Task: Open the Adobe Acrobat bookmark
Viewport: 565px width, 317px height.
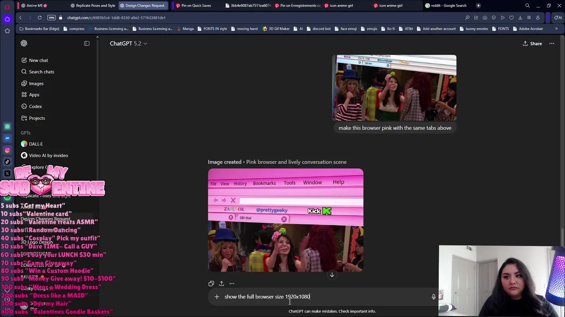Action: pos(527,29)
